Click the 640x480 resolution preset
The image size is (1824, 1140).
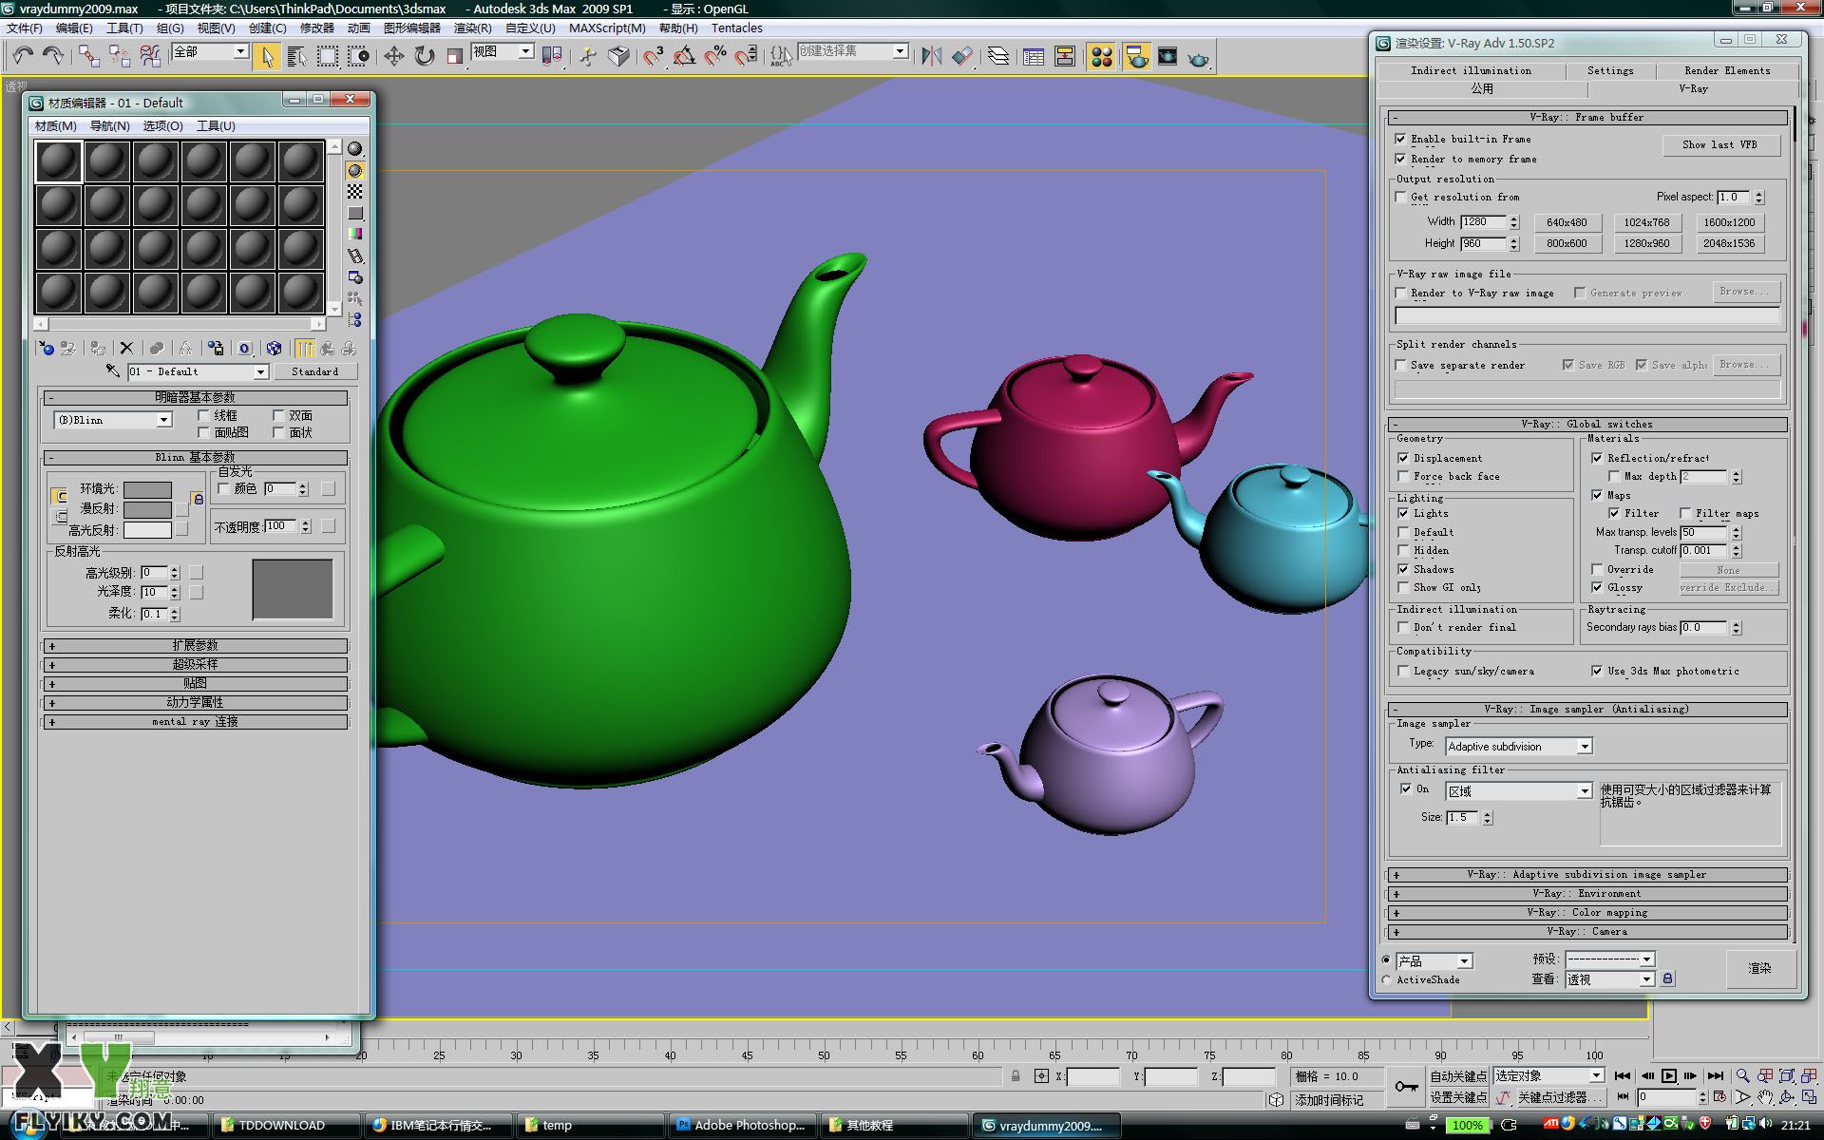1566,222
